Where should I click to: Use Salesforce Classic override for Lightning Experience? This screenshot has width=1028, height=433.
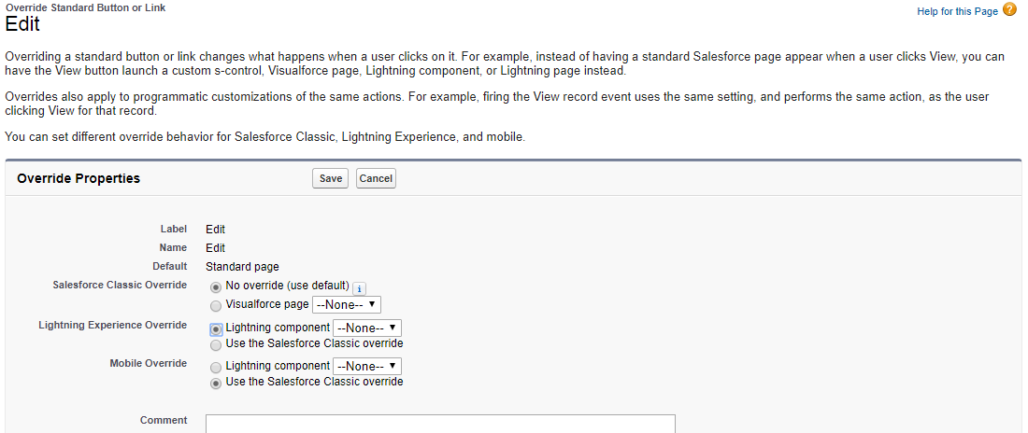click(x=217, y=344)
